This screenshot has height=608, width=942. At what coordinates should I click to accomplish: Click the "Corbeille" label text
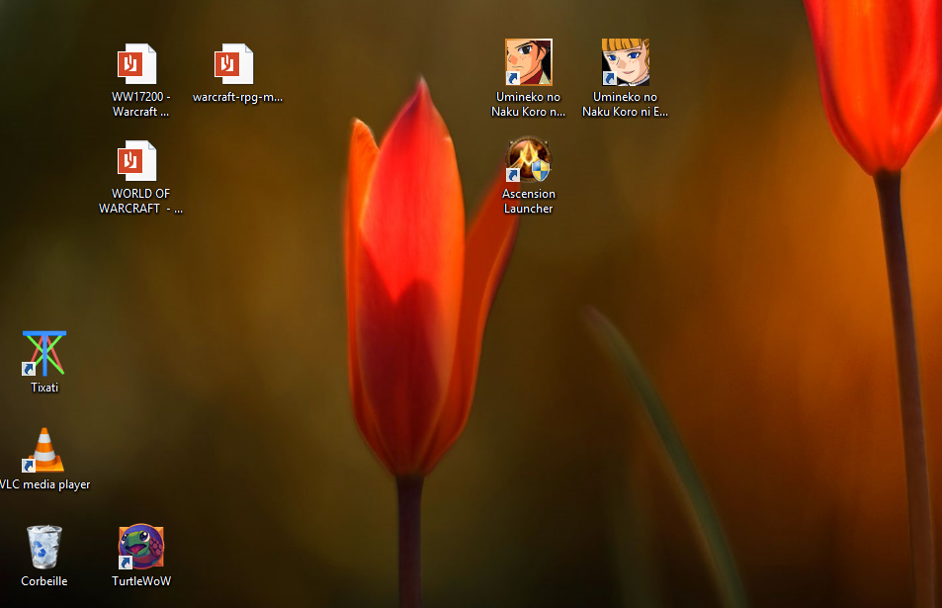pos(43,581)
